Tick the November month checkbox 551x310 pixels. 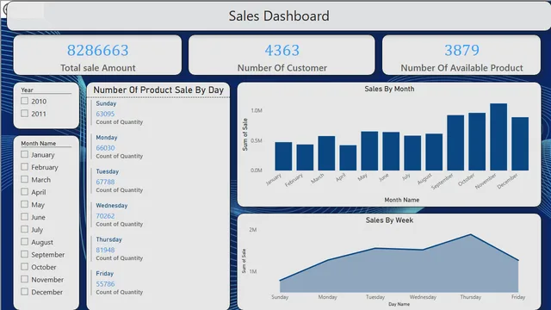pyautogui.click(x=25, y=279)
